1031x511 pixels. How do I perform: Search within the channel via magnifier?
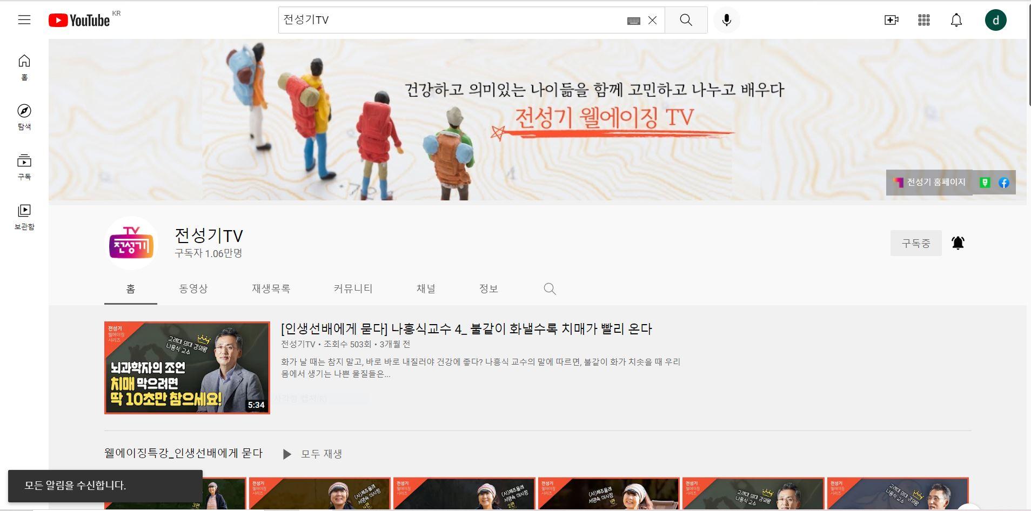[550, 289]
